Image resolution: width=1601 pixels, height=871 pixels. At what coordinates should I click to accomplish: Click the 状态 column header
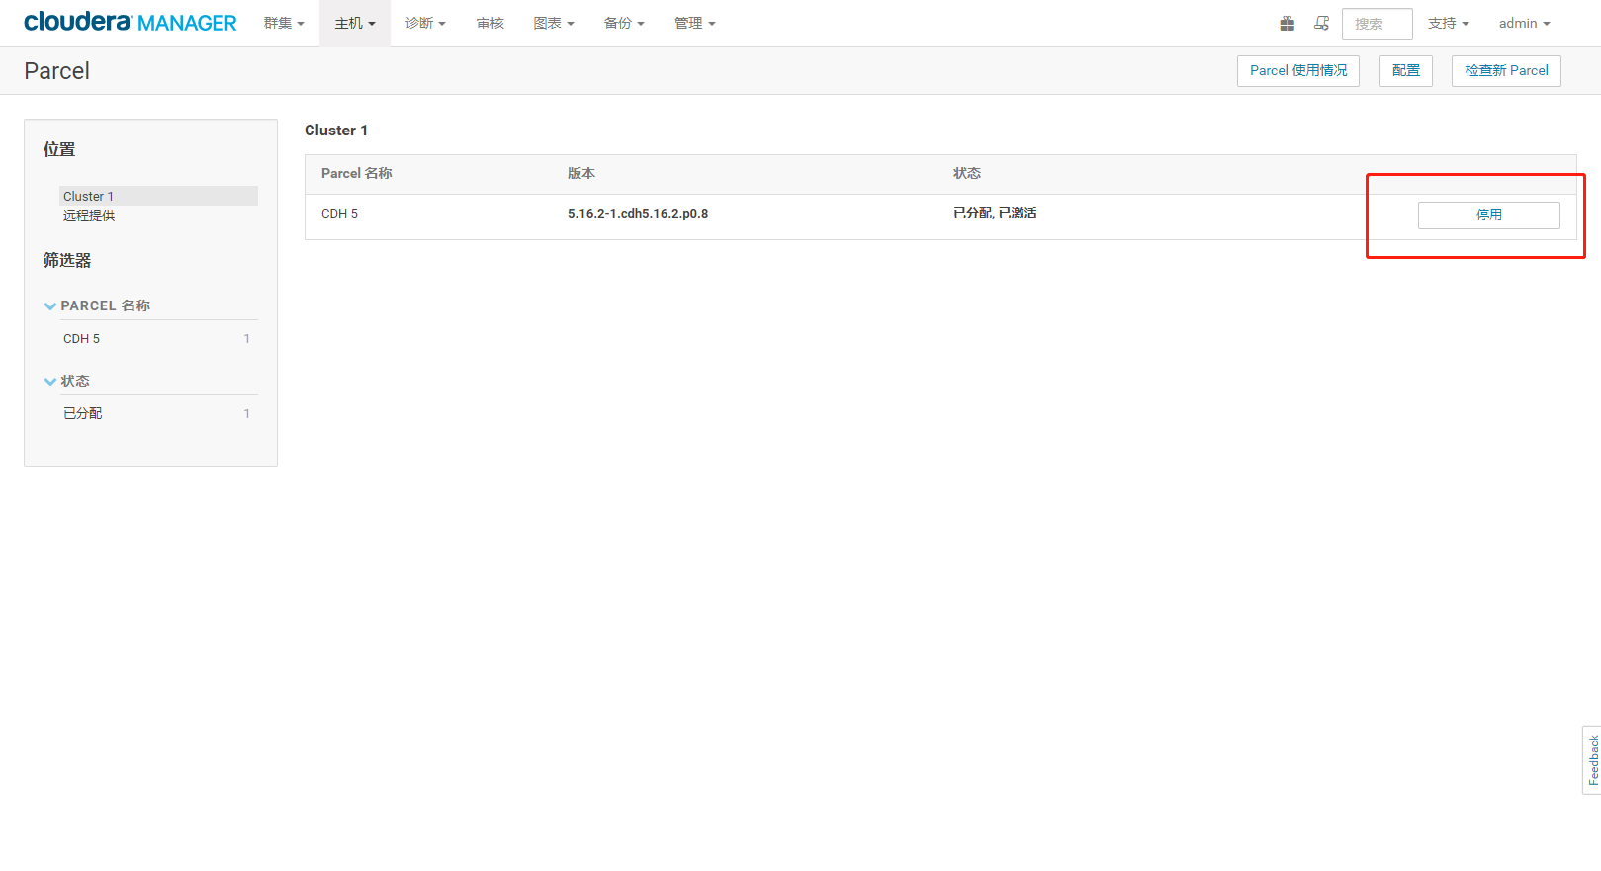coord(967,174)
